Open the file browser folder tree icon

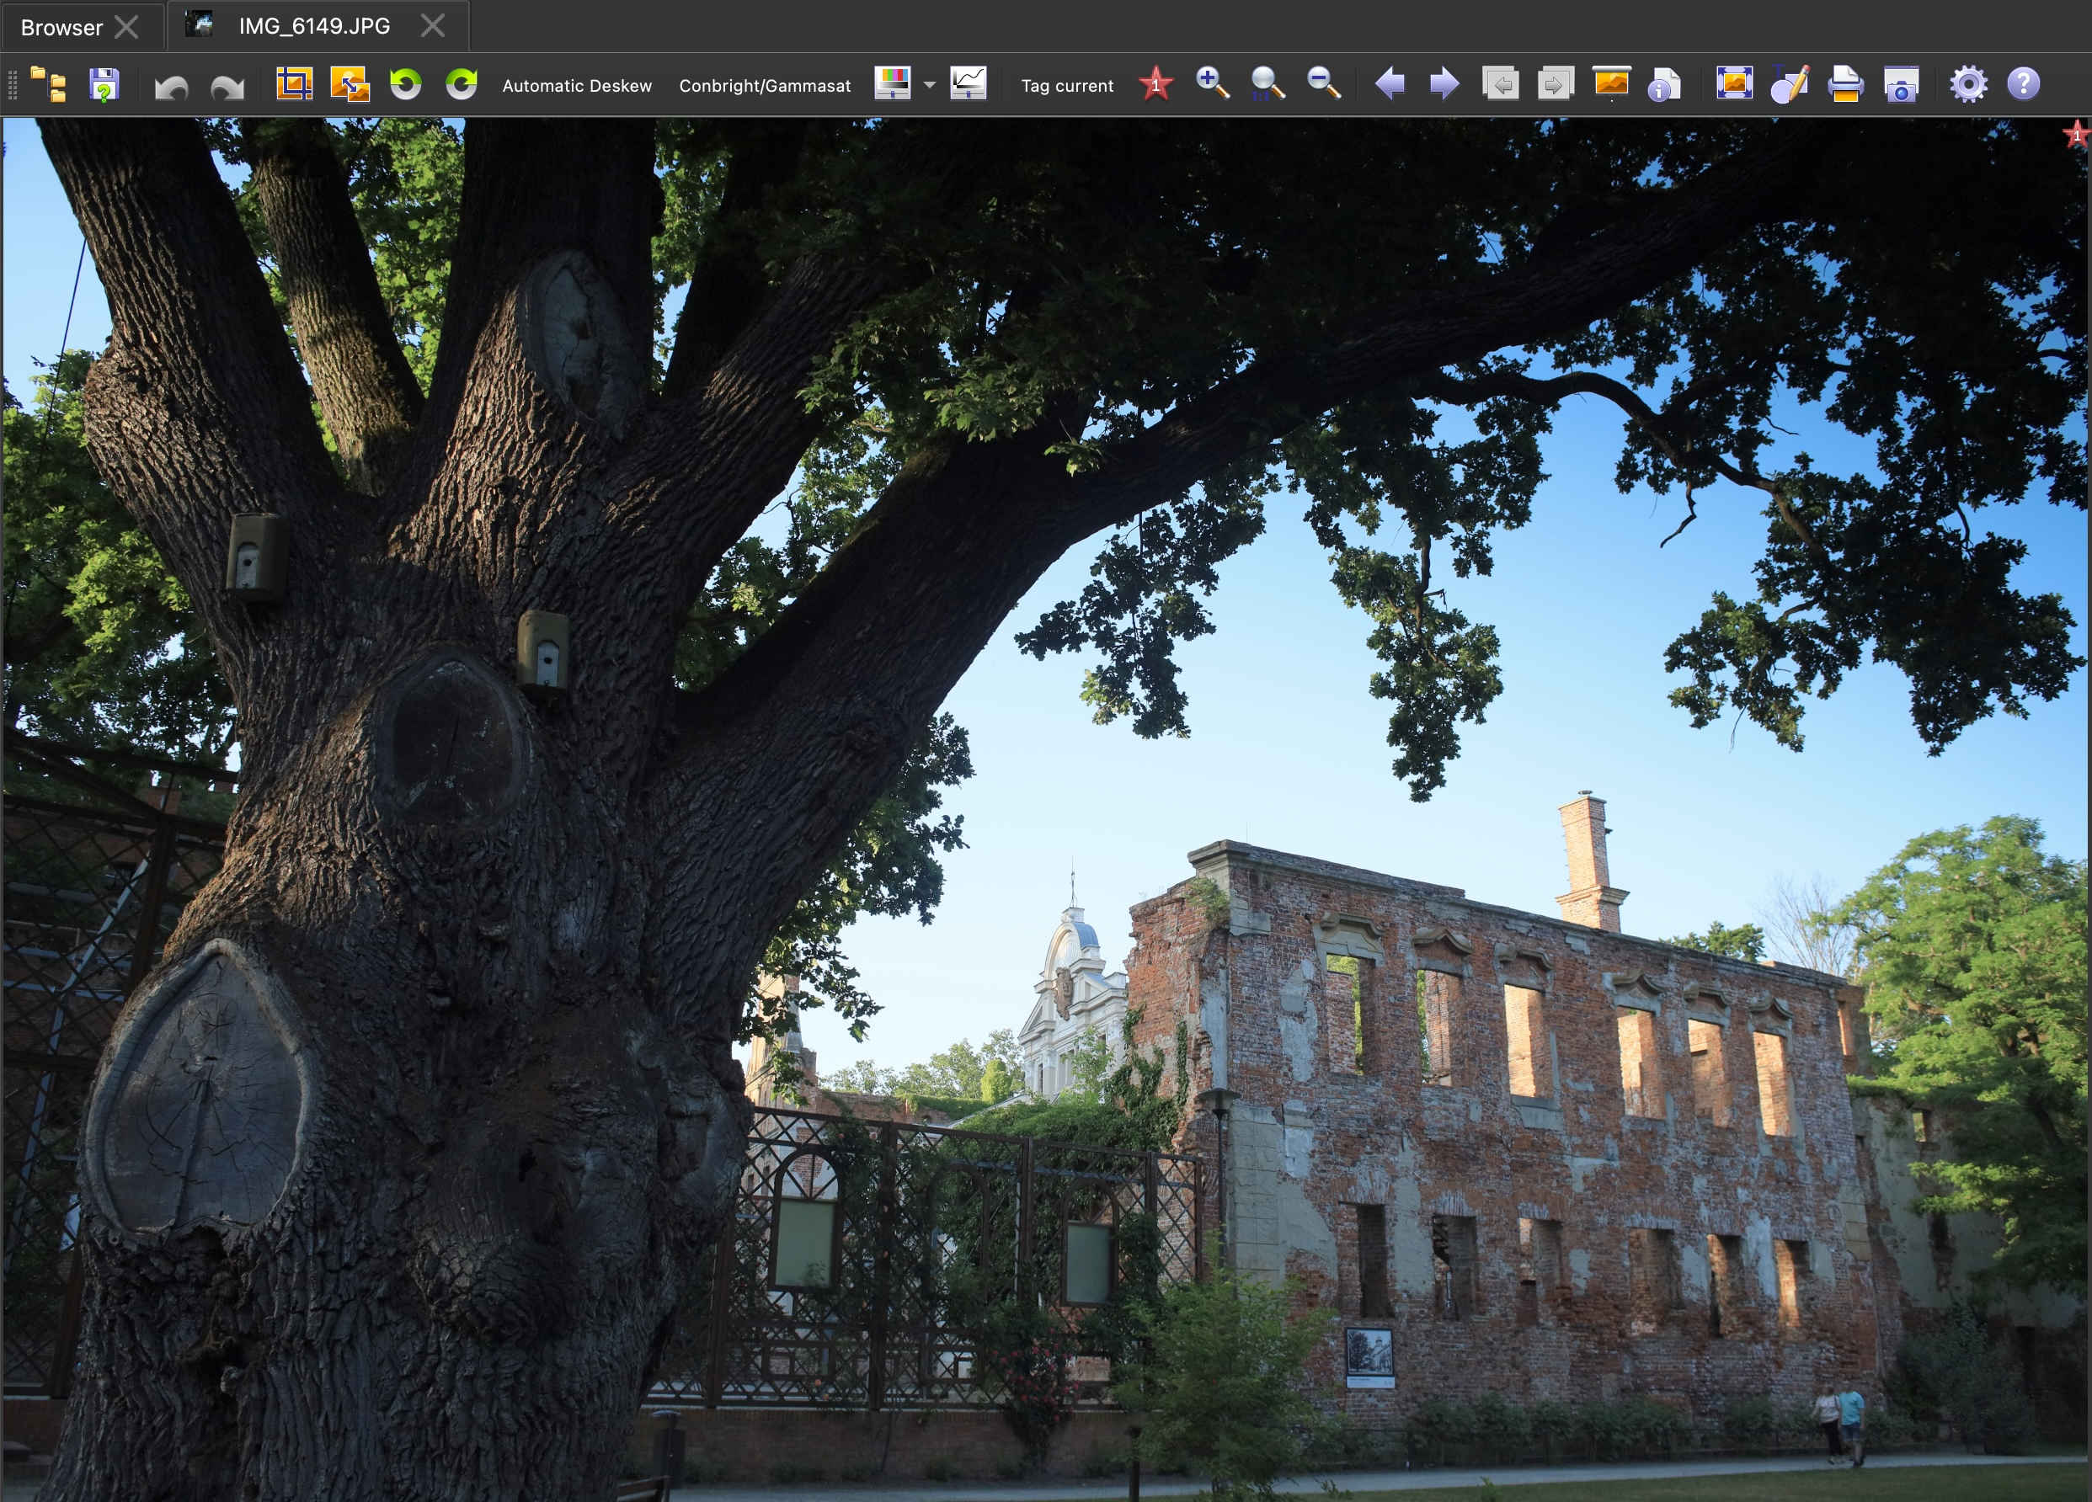click(x=48, y=85)
